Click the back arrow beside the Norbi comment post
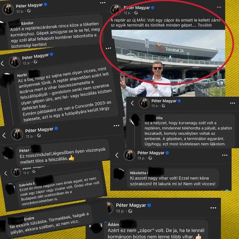 2,64
